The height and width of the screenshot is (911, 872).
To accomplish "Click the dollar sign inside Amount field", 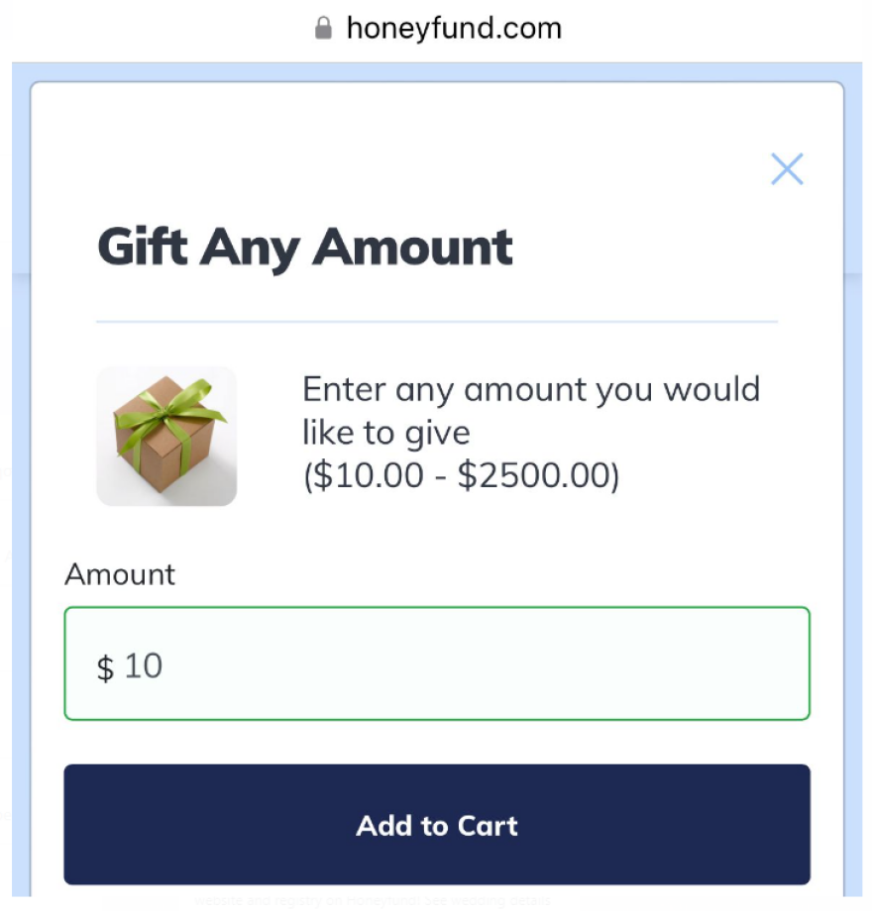I will click(x=105, y=666).
